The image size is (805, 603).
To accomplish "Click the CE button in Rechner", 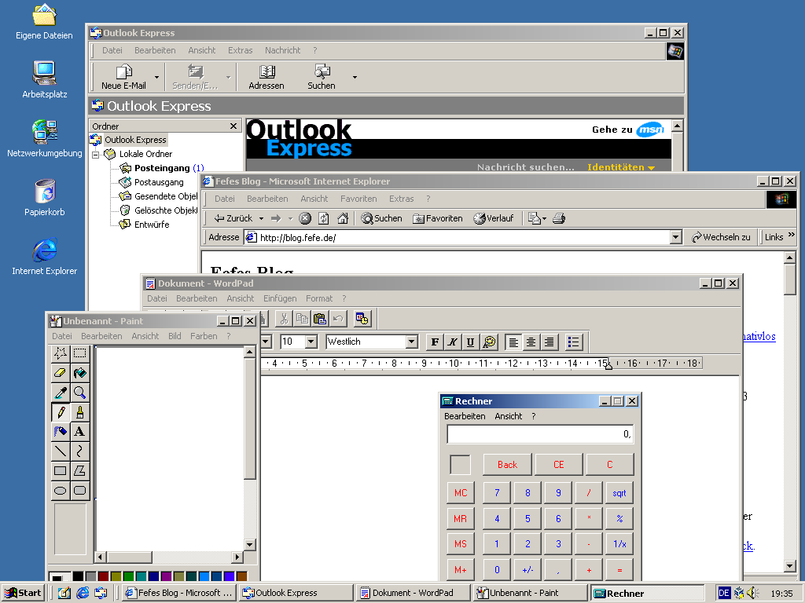I will tap(559, 465).
